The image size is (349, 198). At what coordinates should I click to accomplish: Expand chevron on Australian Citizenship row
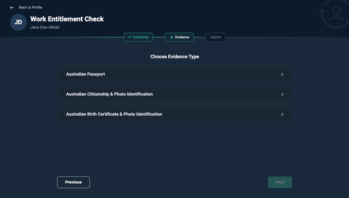282,94
